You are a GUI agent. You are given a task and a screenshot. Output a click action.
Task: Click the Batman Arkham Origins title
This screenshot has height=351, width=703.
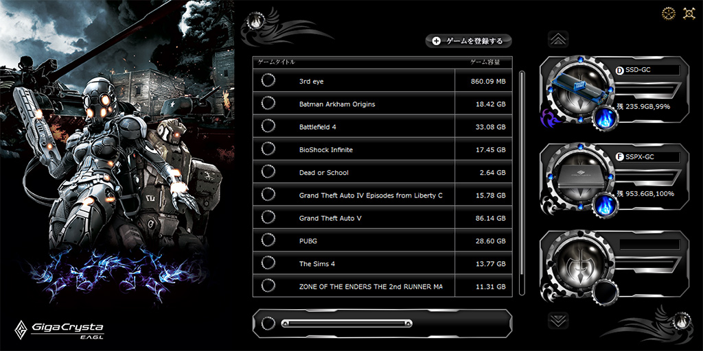pos(337,104)
